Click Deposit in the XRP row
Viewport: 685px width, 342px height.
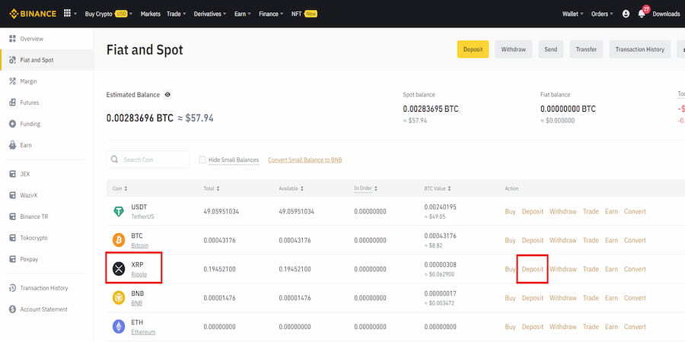533,269
